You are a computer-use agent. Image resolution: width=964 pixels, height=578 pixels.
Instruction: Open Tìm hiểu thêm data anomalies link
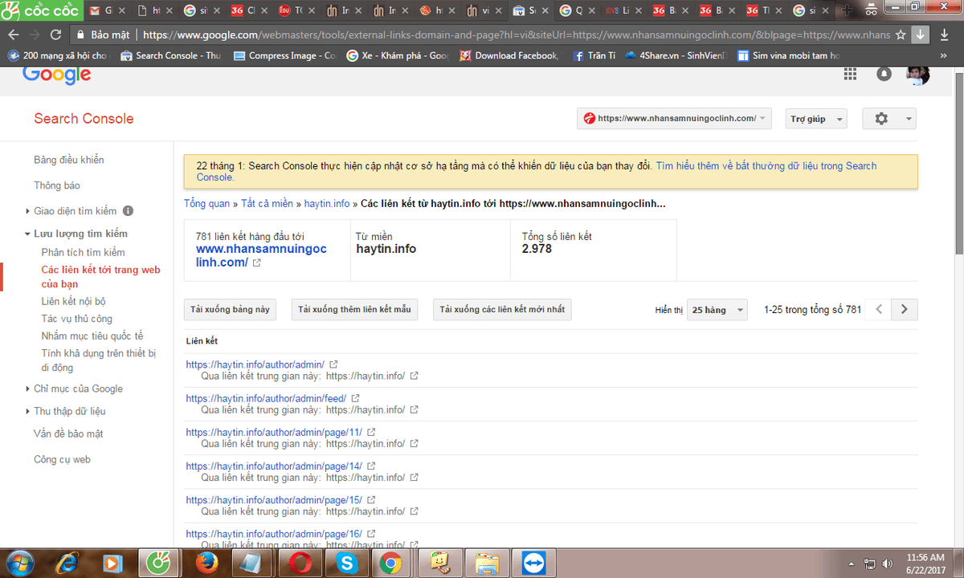(537, 171)
